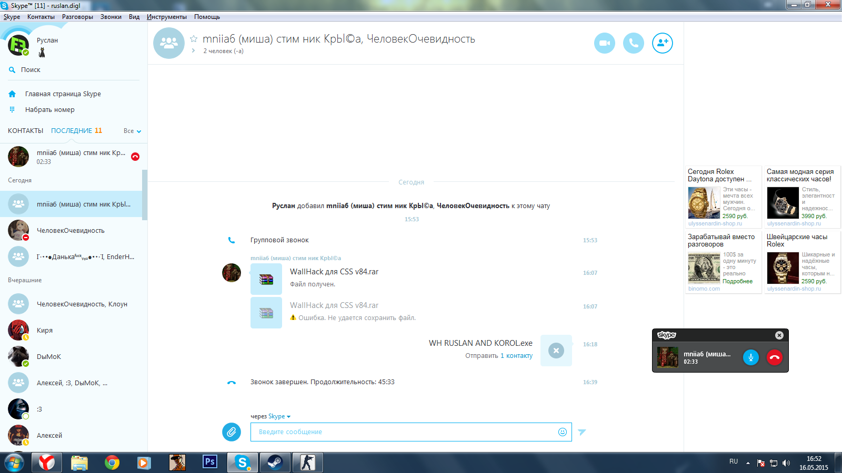Viewport: 842px width, 473px height.
Task: Open the 'Самая модная серия' watch ad
Action: point(802,197)
